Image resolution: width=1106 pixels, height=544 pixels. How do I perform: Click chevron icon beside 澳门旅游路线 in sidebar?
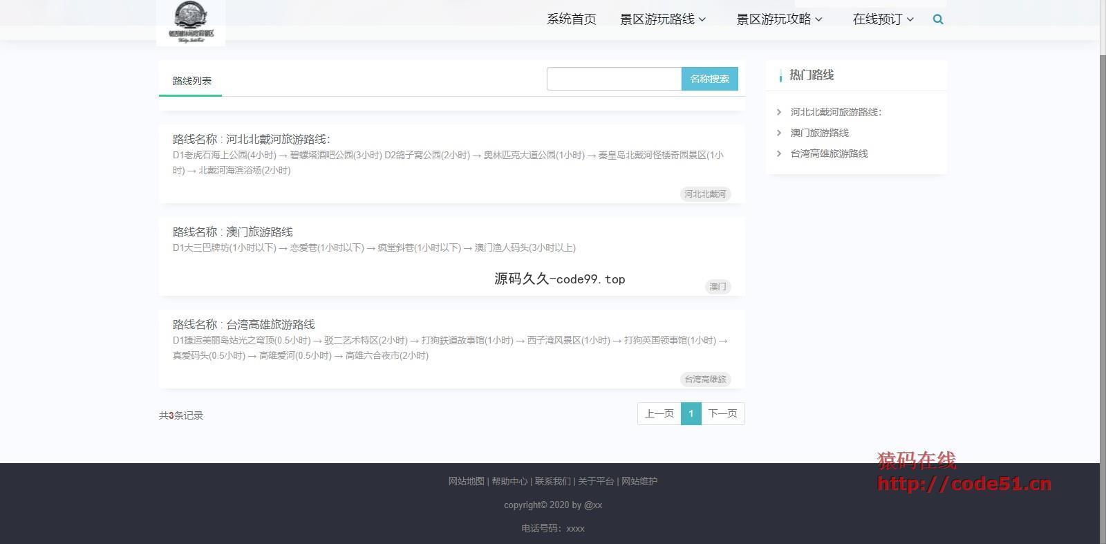779,133
